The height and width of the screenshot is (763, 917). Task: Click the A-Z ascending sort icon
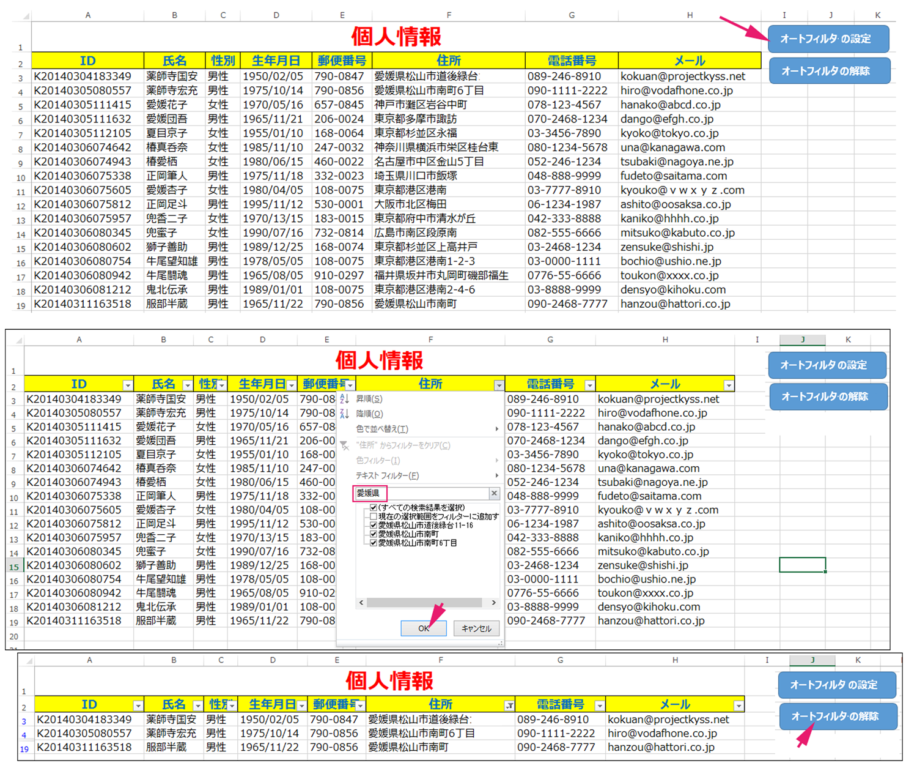(x=344, y=398)
